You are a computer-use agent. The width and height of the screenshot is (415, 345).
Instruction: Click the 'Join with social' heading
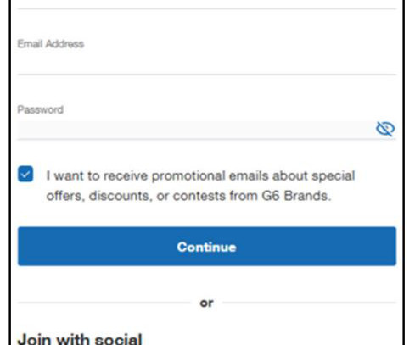click(80, 338)
